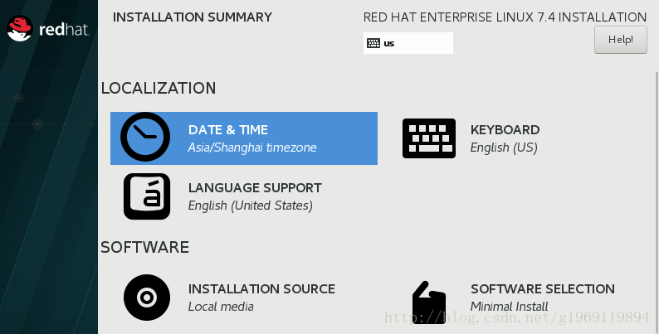Click the small keyboard icon beside 'us'
This screenshot has height=334, width=659.
373,43
